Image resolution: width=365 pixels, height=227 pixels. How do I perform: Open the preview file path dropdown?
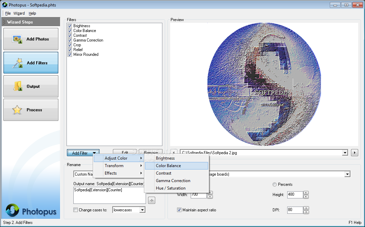[345, 153]
